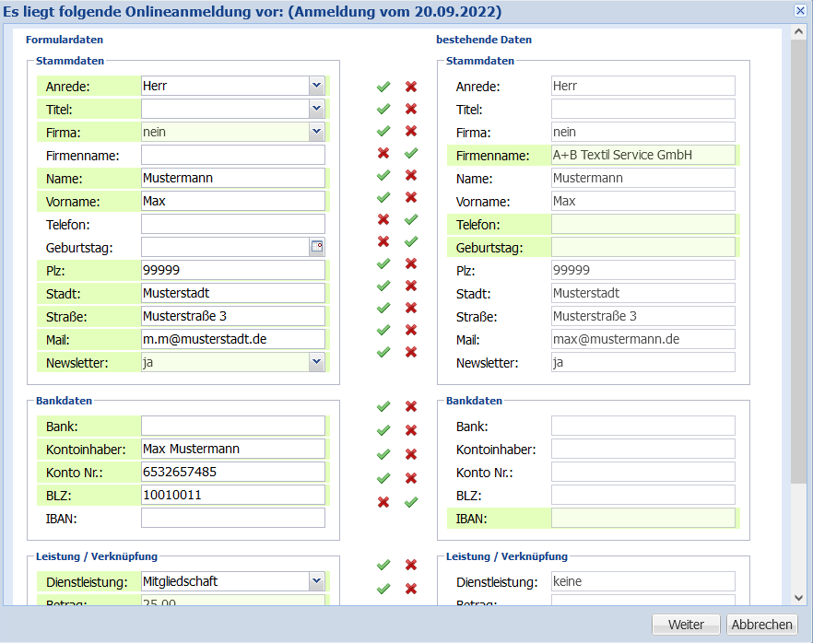The width and height of the screenshot is (813, 643).
Task: Click the Mail field with m.m@musterstadt.de
Action: click(233, 339)
